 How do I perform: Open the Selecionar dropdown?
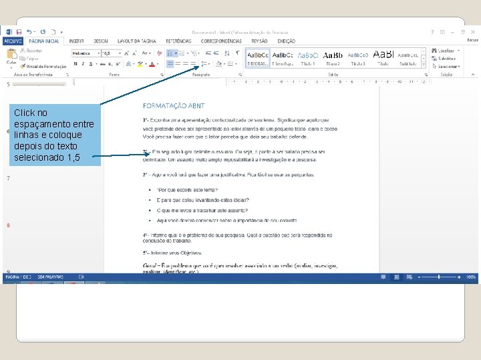[x=446, y=67]
